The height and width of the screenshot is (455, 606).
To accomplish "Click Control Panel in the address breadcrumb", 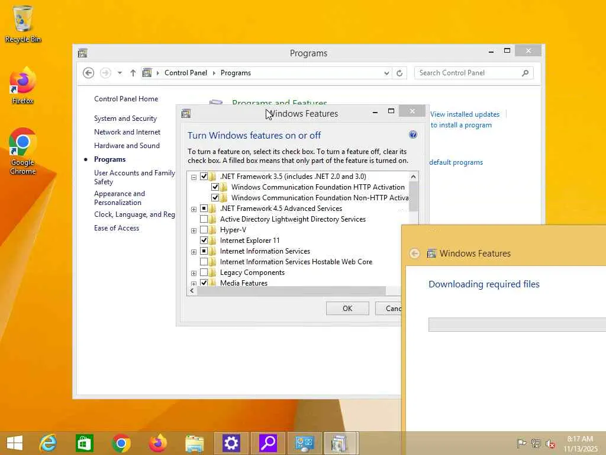I will [185, 73].
